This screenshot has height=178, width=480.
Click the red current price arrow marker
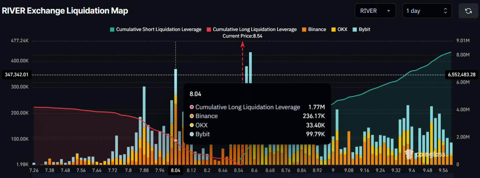pyautogui.click(x=243, y=44)
